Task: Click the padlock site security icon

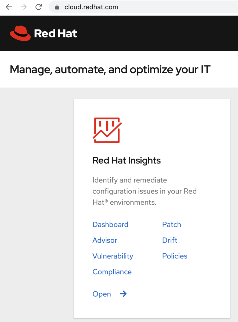Action: [57, 7]
